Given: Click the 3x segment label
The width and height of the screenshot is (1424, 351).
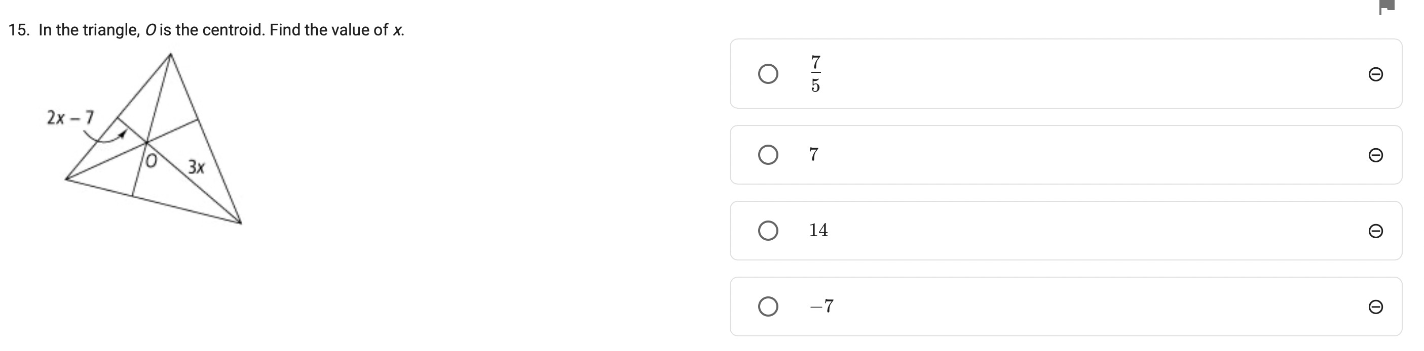Looking at the screenshot, I should (196, 167).
